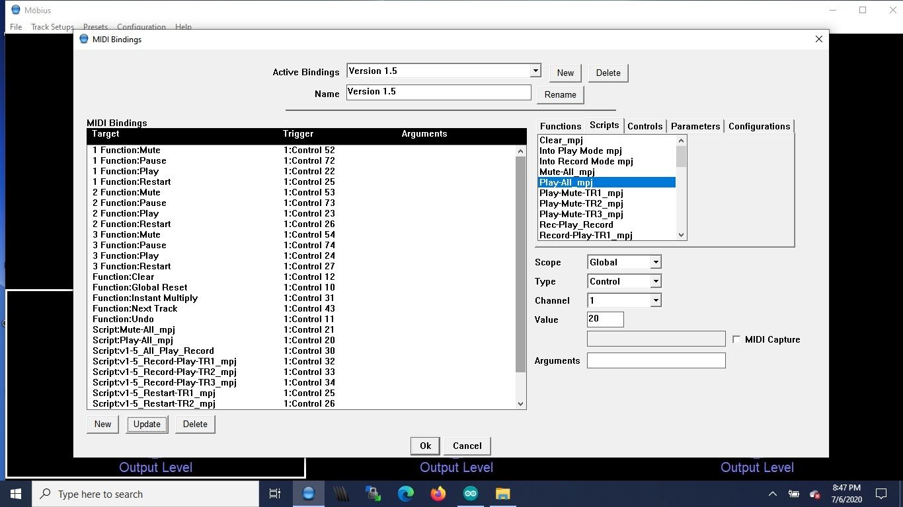Switch to the Functions tab
The height and width of the screenshot is (507, 903).
click(561, 126)
